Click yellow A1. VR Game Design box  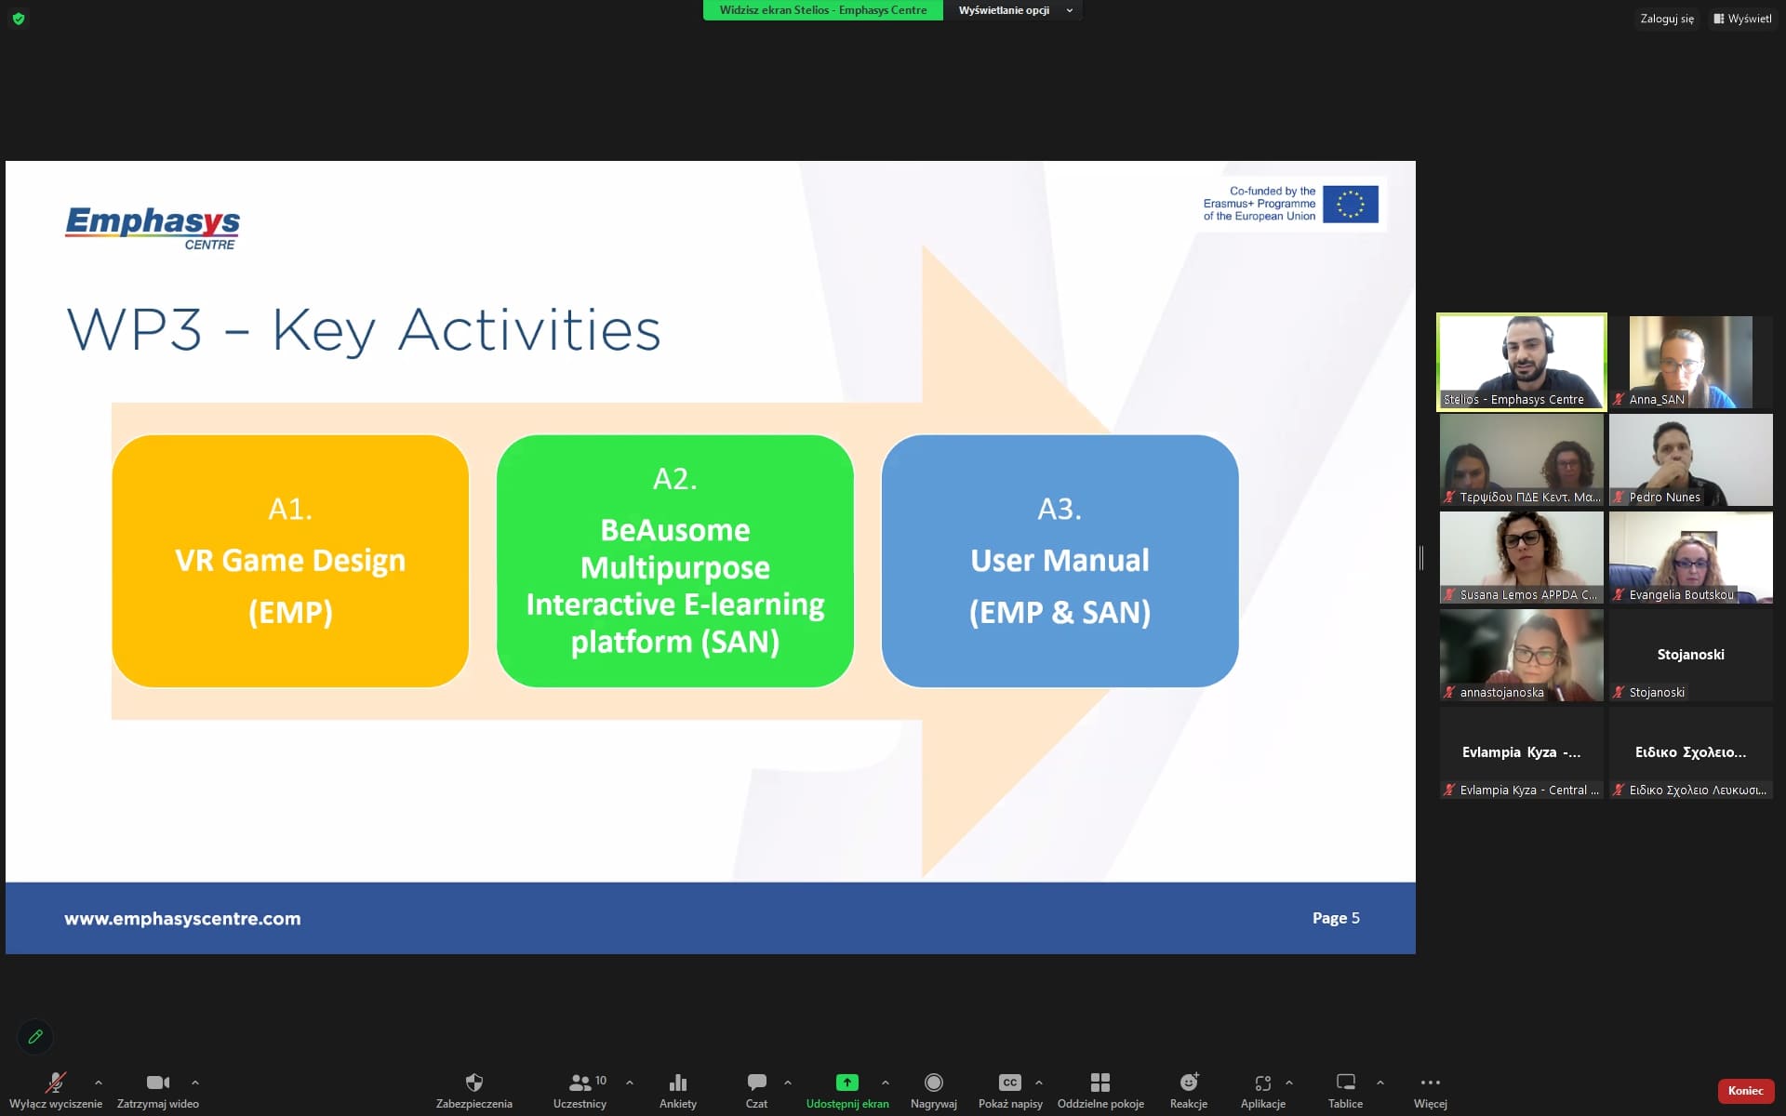[290, 561]
